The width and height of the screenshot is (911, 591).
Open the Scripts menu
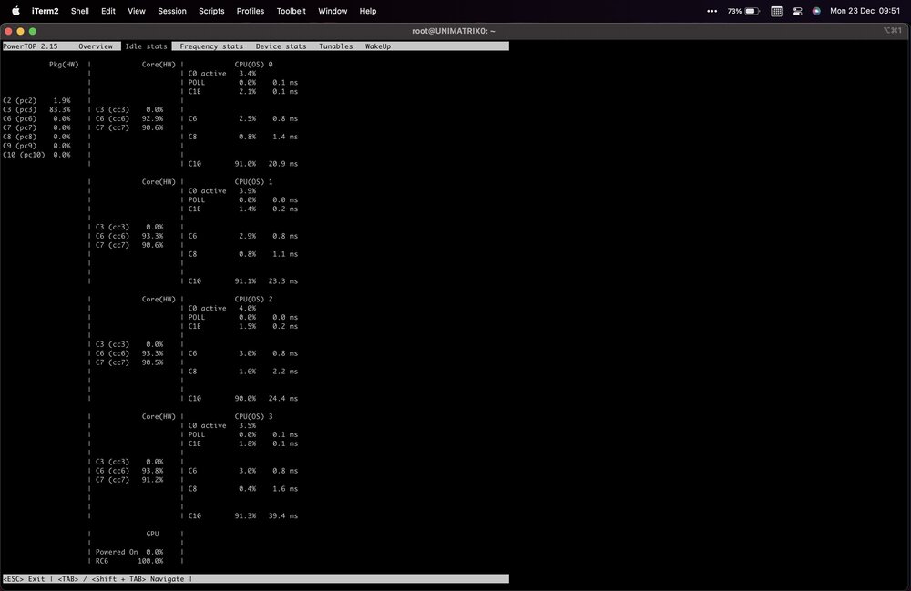click(211, 11)
